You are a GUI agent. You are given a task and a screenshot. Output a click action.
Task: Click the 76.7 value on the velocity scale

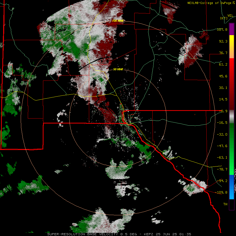(x=223, y=53)
